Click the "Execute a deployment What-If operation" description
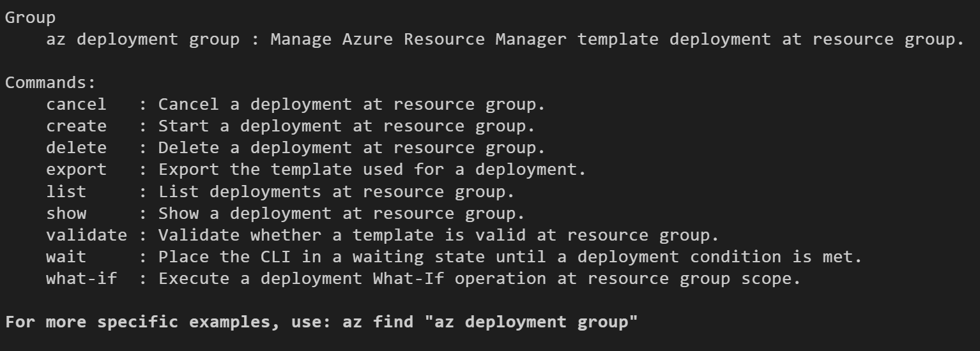 (352, 278)
